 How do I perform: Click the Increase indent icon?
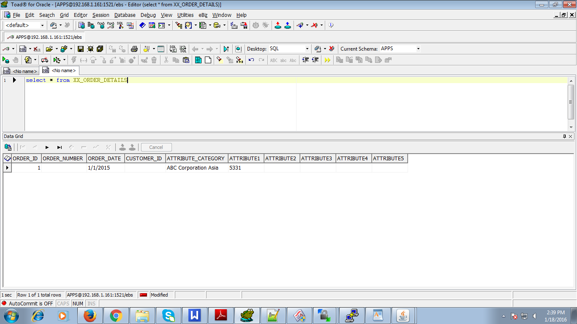tap(305, 60)
